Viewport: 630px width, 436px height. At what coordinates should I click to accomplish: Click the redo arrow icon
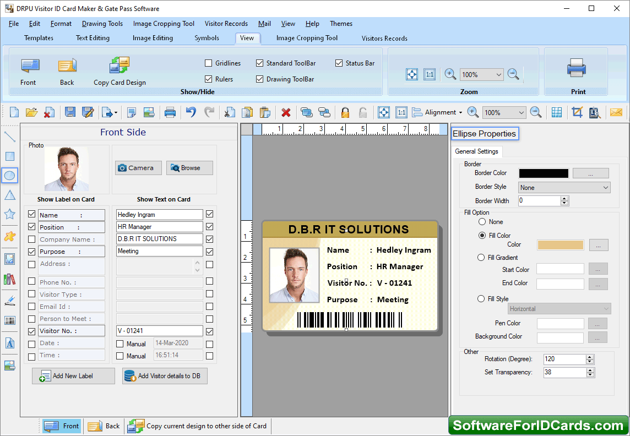[209, 112]
